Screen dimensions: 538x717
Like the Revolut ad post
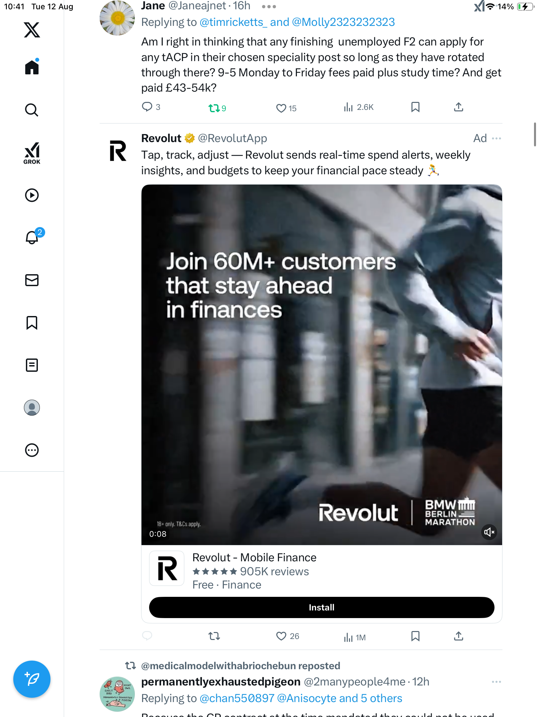point(281,636)
